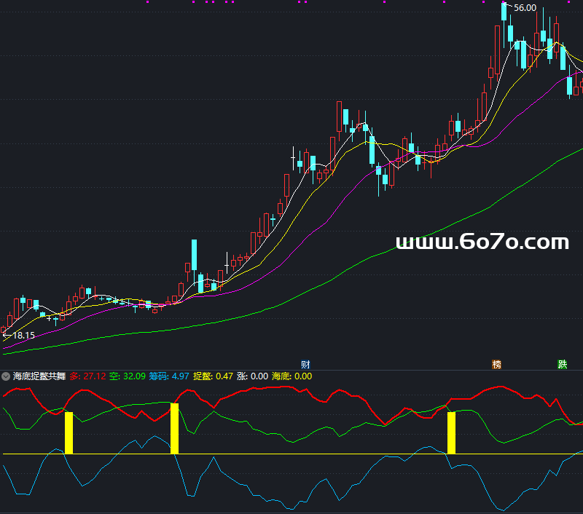The width and height of the screenshot is (583, 514).
Task: Click the 56.00 high price label
Action: (525, 8)
